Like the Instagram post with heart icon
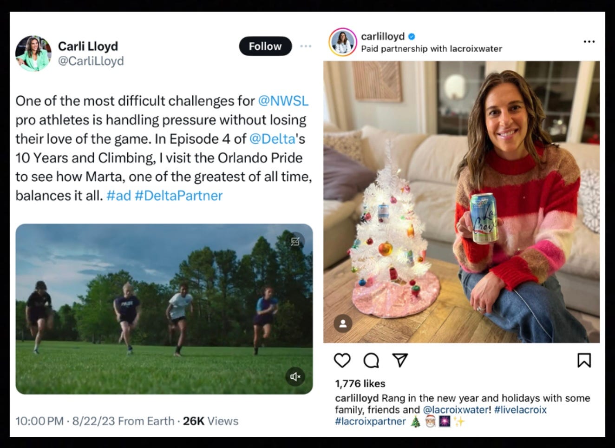615x448 pixels. [342, 360]
